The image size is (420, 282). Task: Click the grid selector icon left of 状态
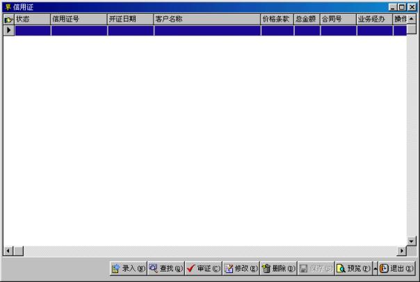pos(8,19)
